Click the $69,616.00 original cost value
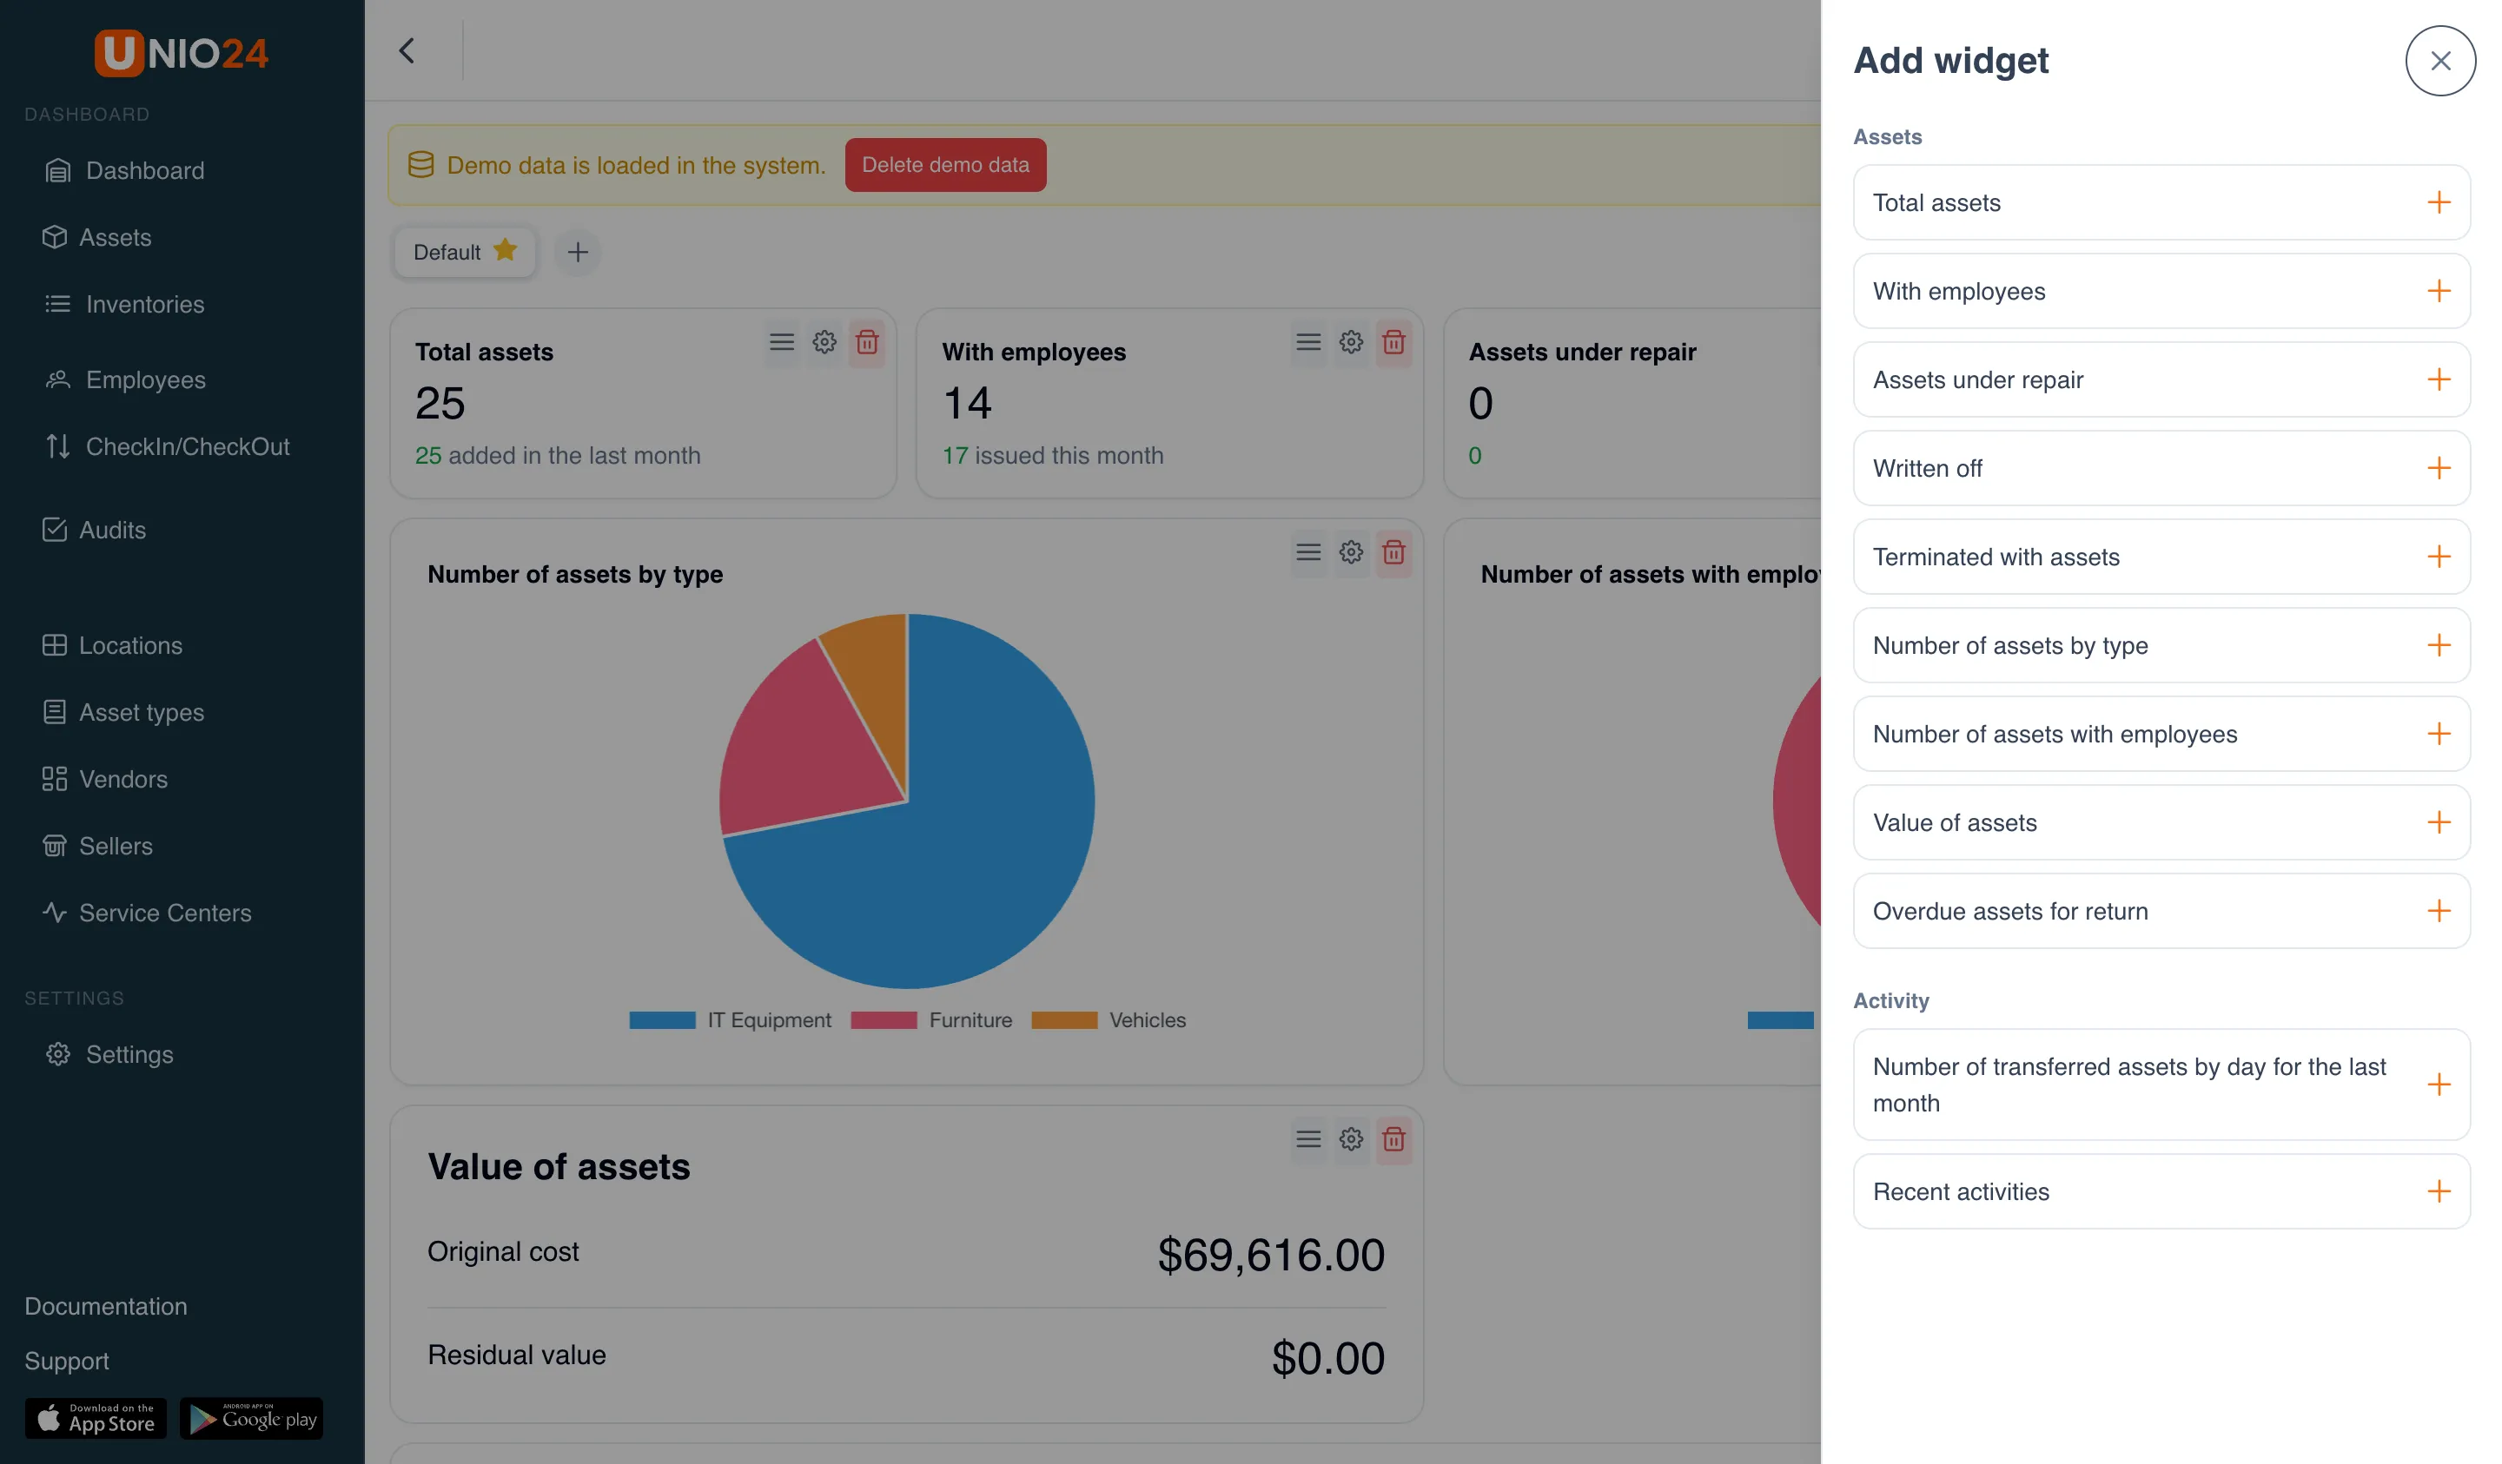2502x1464 pixels. (1271, 1255)
